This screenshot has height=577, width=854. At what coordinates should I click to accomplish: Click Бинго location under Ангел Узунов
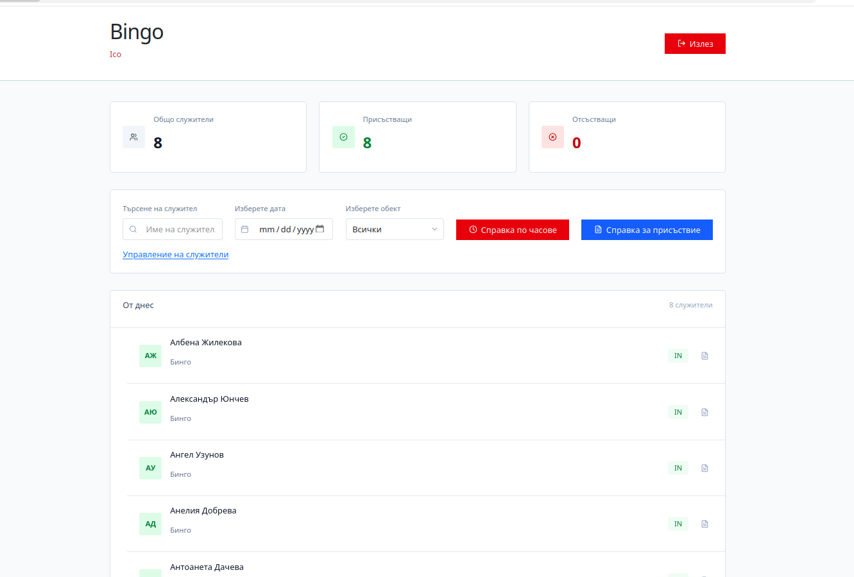(x=181, y=474)
